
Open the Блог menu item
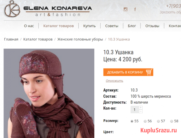pos(132,26)
